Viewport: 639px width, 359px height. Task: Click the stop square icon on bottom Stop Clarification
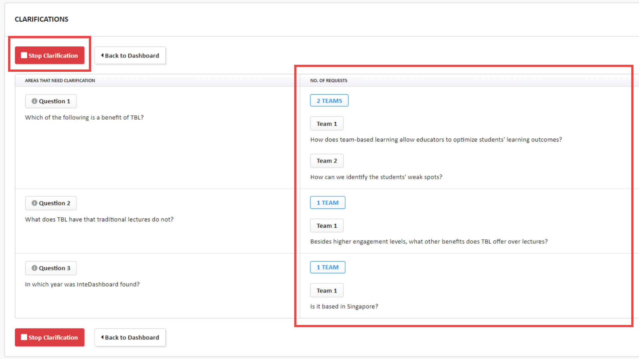pyautogui.click(x=23, y=337)
